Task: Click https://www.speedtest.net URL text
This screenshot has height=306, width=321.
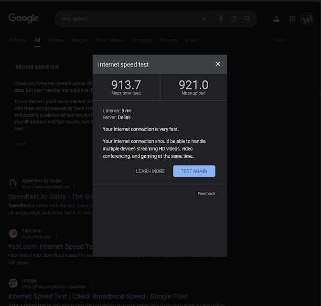Action: coord(45,187)
